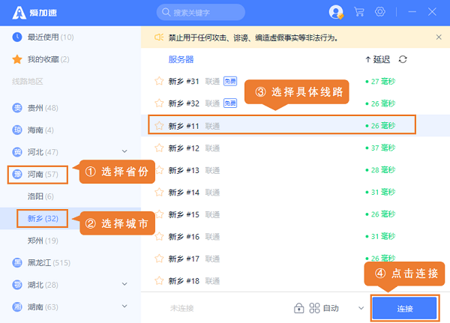Click the 湖北 province badge icon

[17, 285]
